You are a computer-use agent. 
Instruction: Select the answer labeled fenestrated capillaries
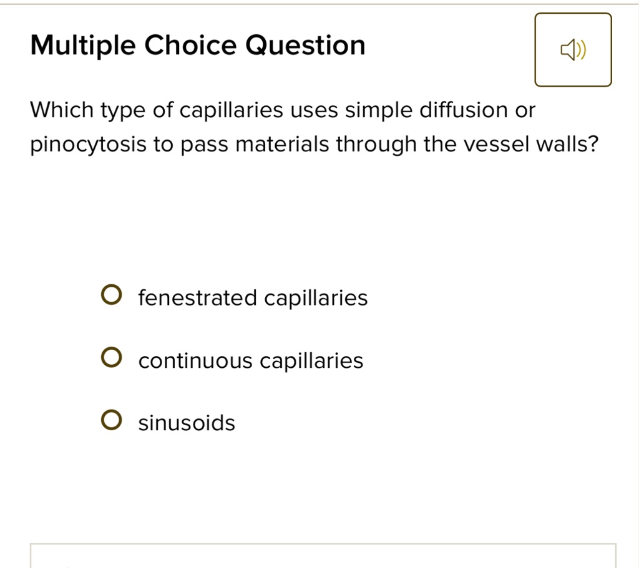click(x=253, y=298)
